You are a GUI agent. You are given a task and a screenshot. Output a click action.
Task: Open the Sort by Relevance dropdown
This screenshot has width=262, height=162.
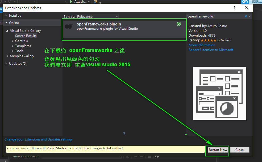(x=97, y=16)
